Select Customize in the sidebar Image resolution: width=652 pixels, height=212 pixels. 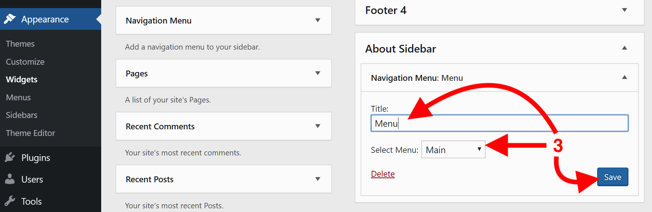click(25, 61)
